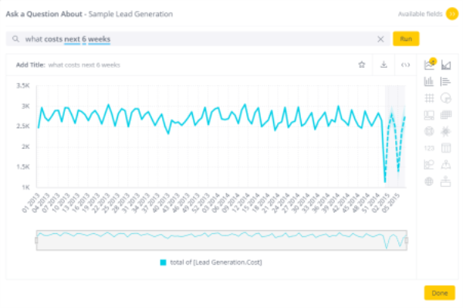Click into the question input field
The height and width of the screenshot is (308, 463).
[x=198, y=39]
